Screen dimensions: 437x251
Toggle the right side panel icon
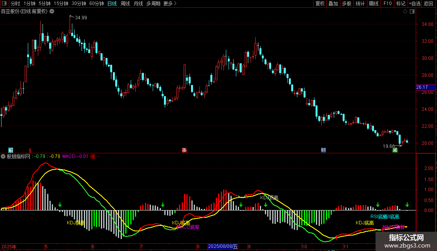[412, 12]
